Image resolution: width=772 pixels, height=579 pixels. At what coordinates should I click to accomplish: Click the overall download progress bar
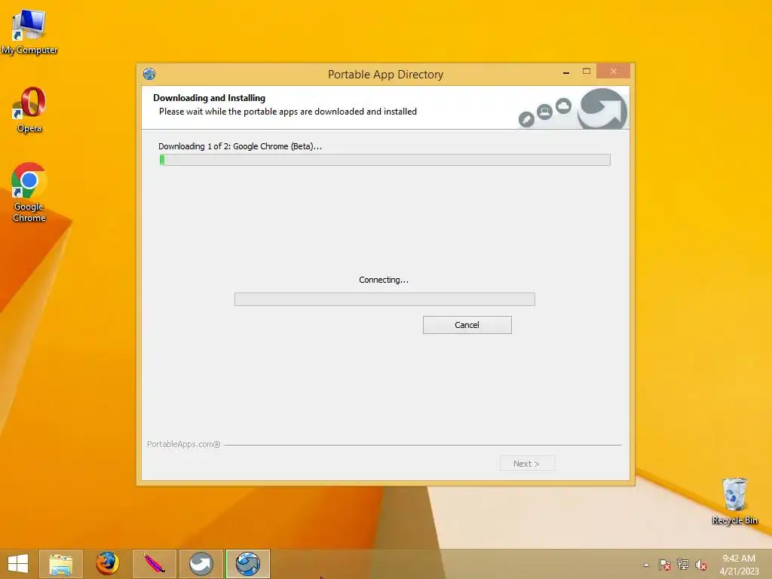click(x=384, y=160)
